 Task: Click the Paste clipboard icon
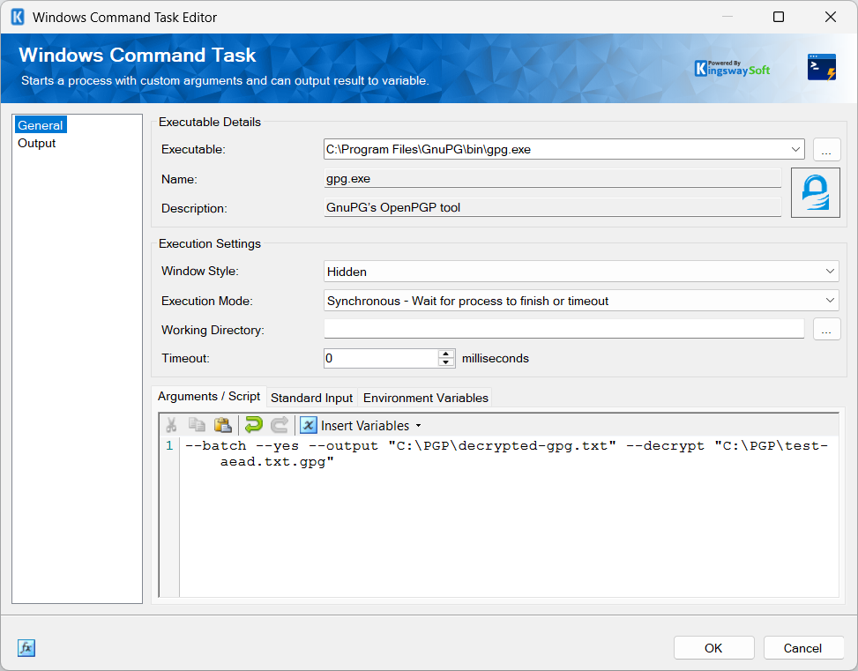coord(223,425)
